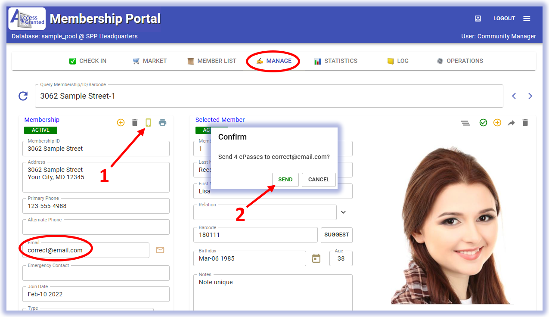This screenshot has width=549, height=317.
Task: Delete selected member via trash icon
Action: click(525, 123)
